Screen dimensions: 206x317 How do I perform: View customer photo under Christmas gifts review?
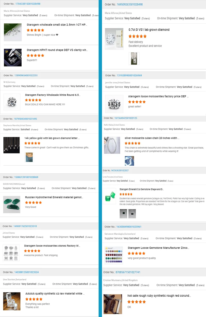tap(29, 157)
